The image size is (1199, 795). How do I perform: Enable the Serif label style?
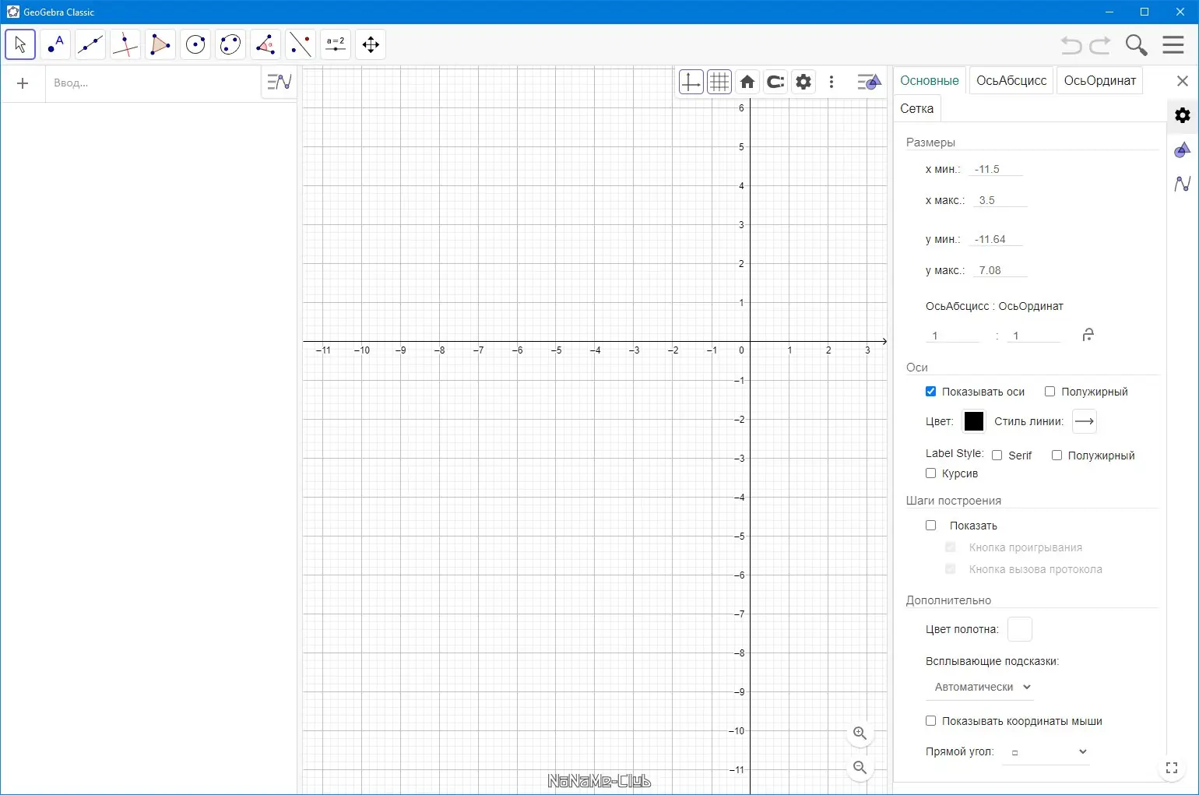(x=997, y=456)
